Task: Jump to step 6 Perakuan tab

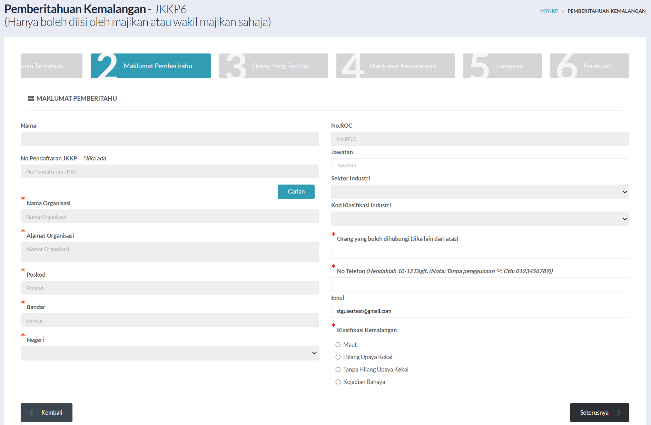Action: click(590, 66)
